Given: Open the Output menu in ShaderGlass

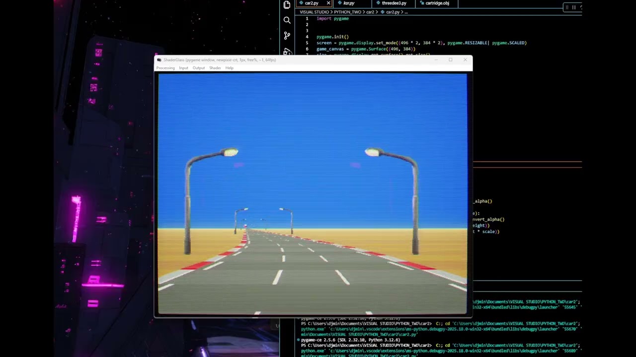Looking at the screenshot, I should 199,68.
